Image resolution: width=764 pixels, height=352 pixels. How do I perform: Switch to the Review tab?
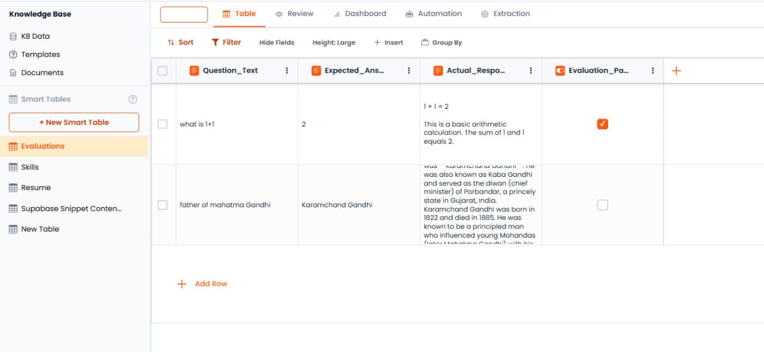294,13
